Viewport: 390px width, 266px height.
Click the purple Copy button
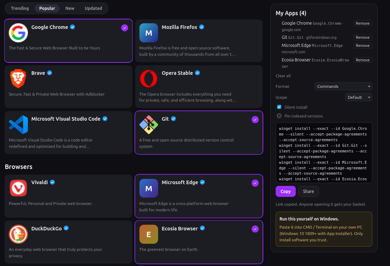click(x=286, y=192)
